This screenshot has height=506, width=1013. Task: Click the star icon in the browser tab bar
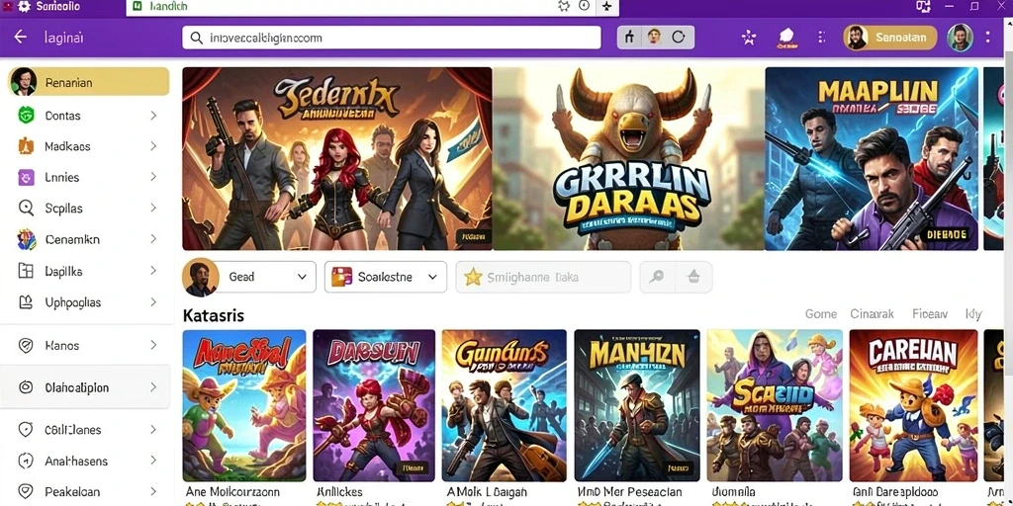click(x=606, y=6)
